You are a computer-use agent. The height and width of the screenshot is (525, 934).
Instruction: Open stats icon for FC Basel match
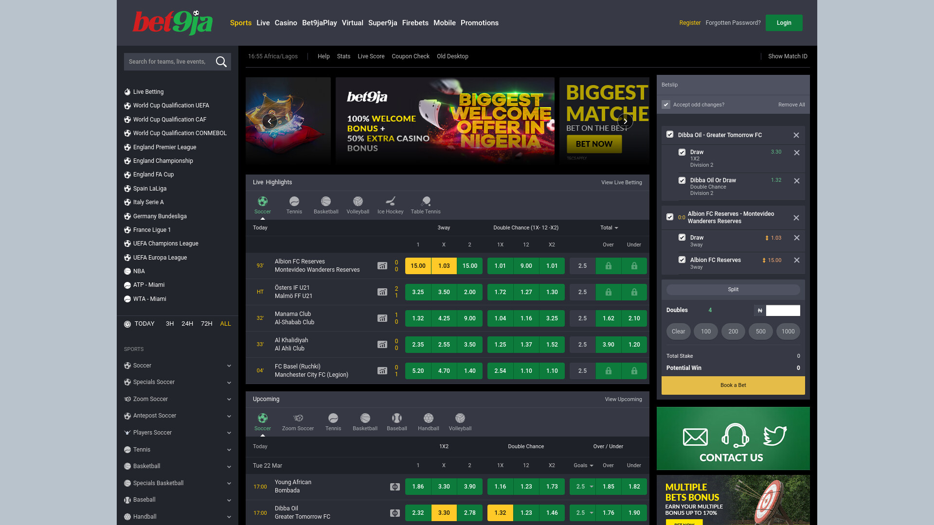point(382,371)
